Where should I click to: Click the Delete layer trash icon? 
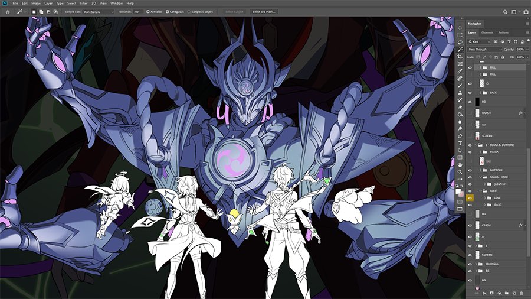tap(522, 293)
